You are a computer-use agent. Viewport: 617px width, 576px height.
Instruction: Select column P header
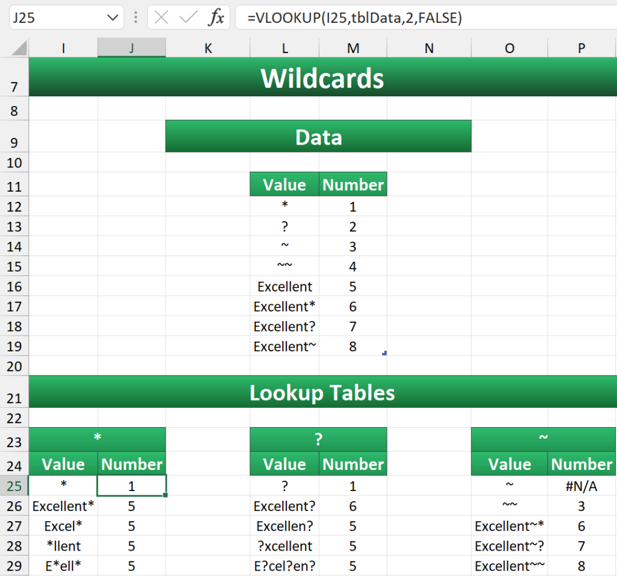(581, 49)
